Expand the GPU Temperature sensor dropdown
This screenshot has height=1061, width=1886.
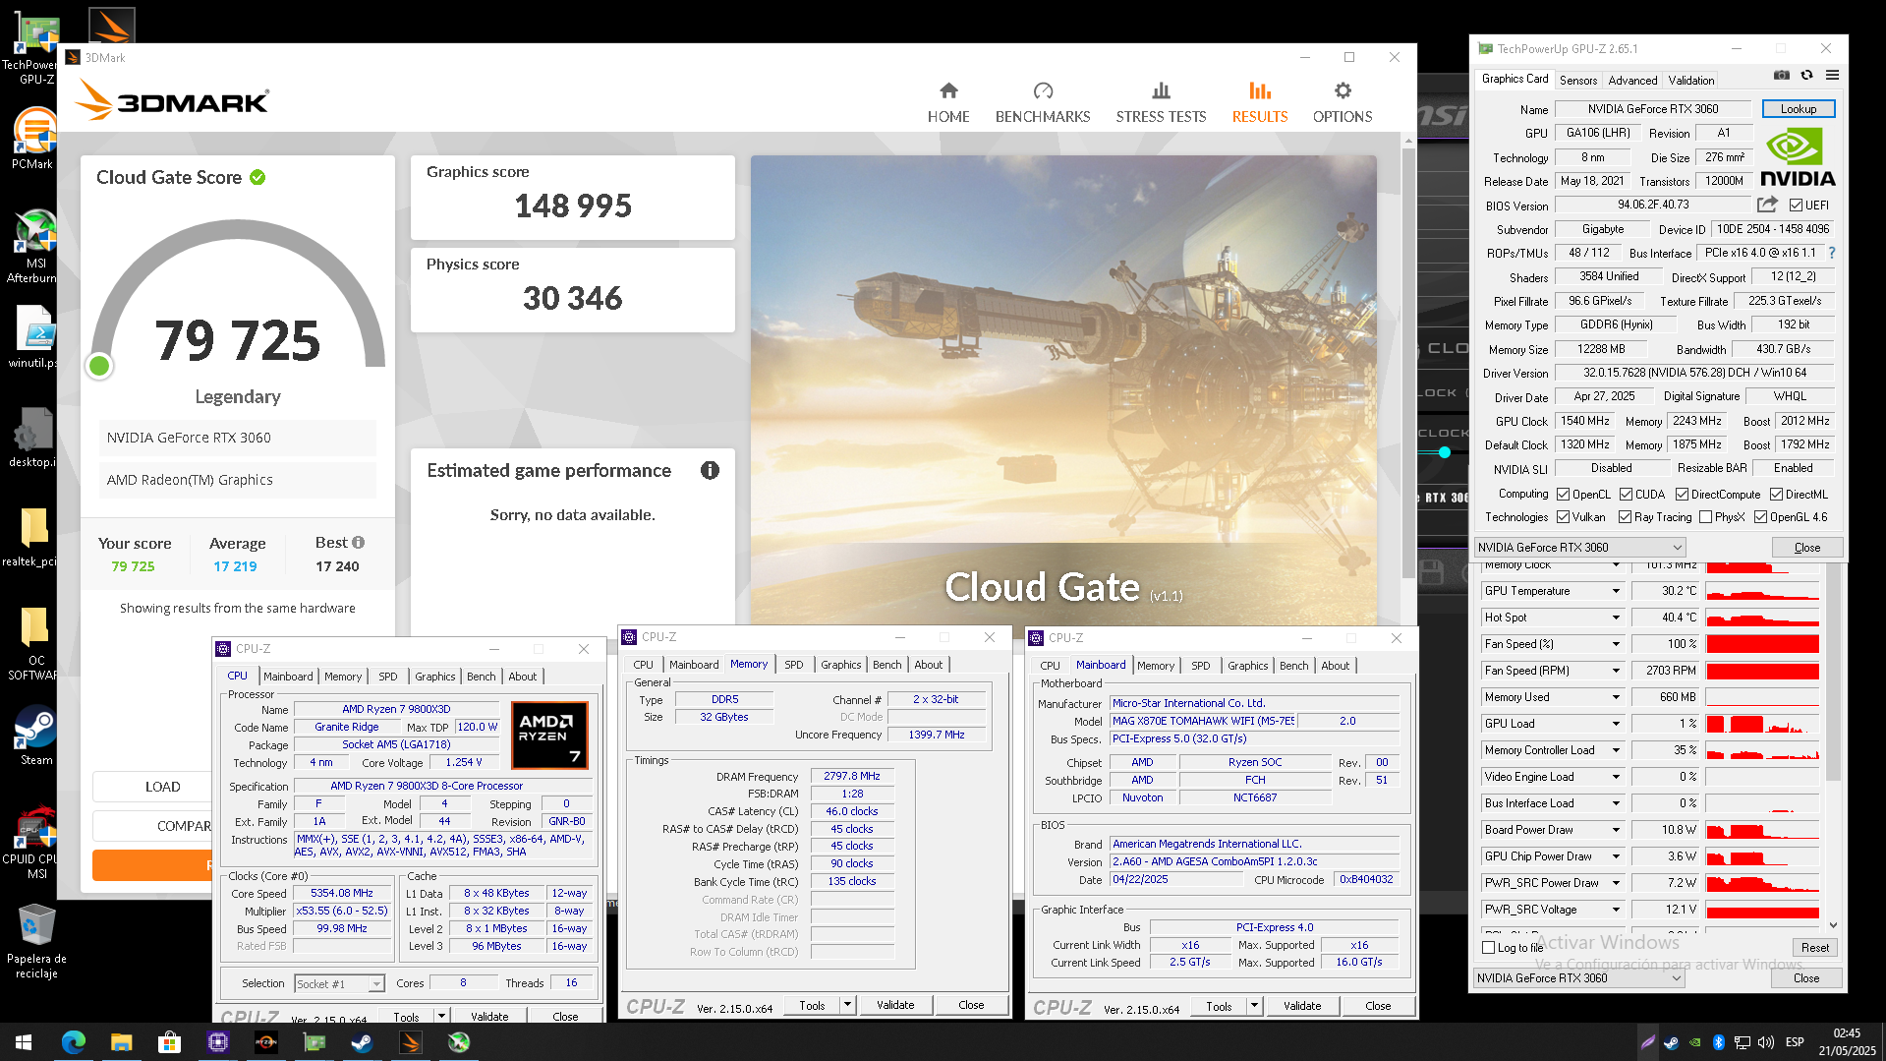pyautogui.click(x=1616, y=591)
